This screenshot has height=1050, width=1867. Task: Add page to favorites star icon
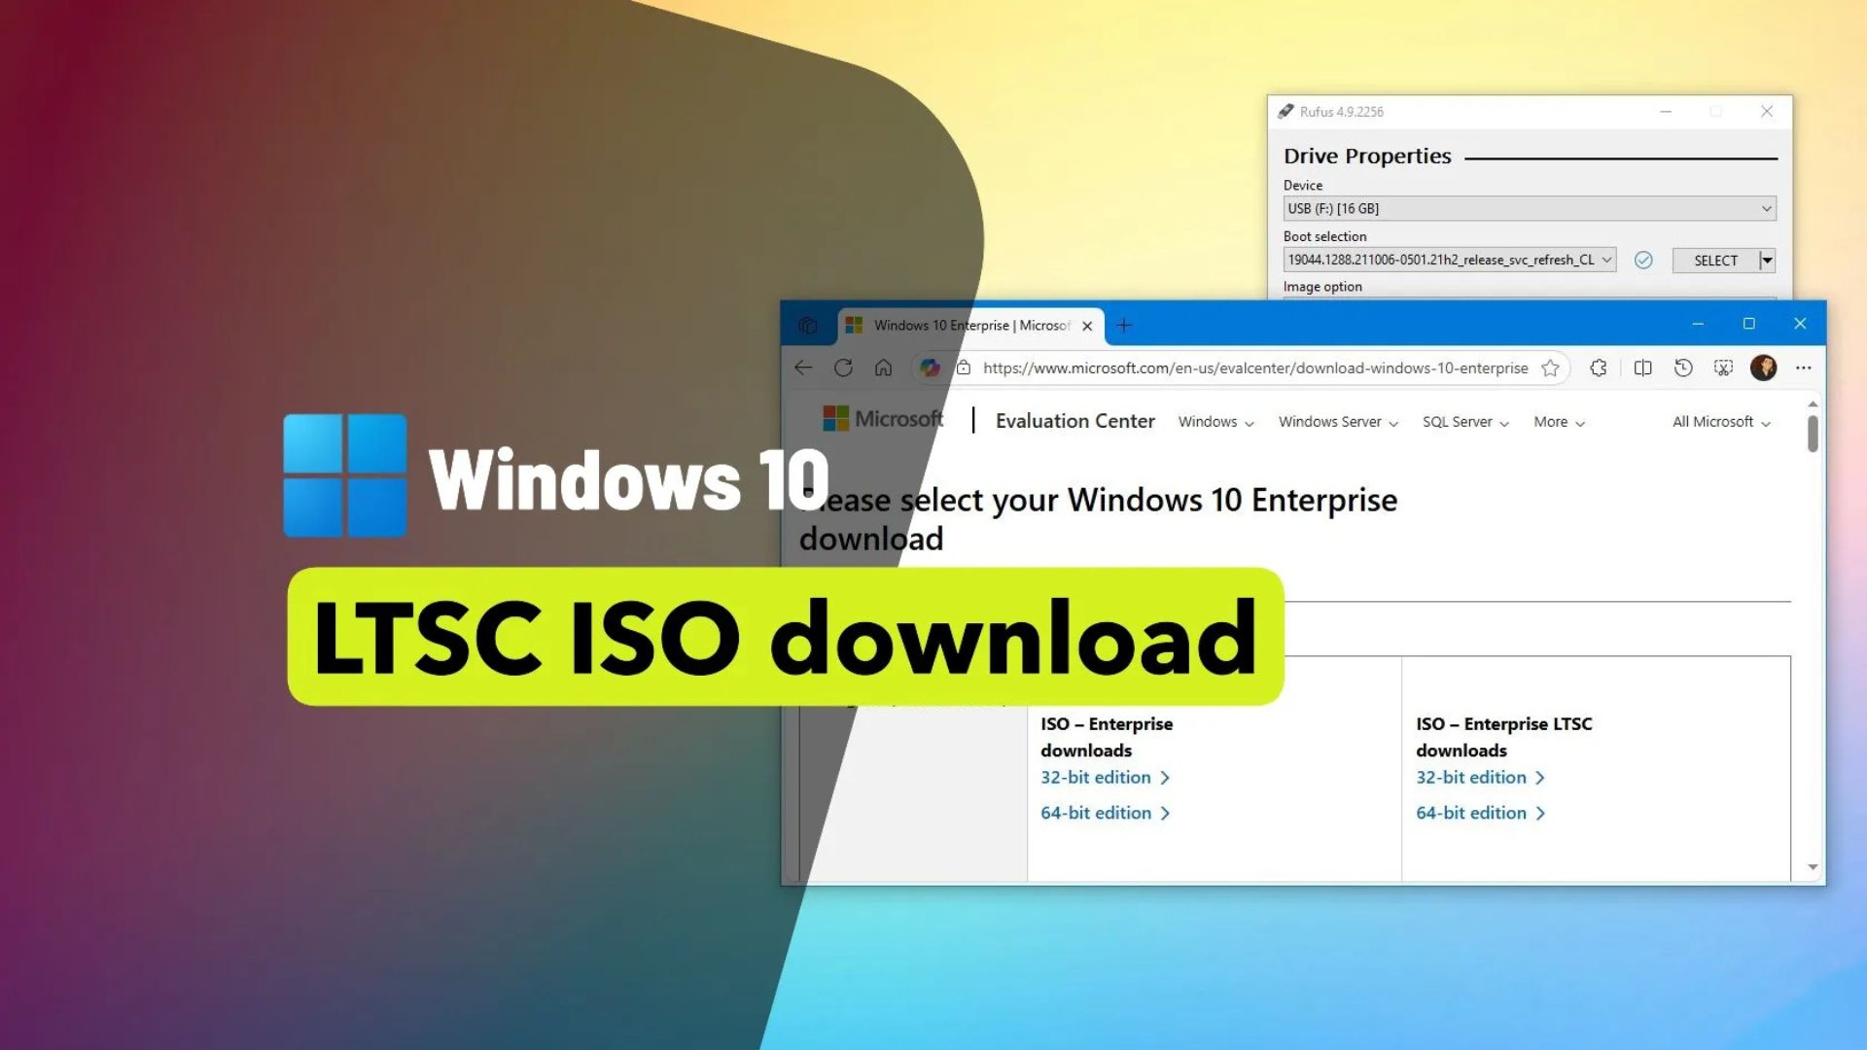[1550, 367]
